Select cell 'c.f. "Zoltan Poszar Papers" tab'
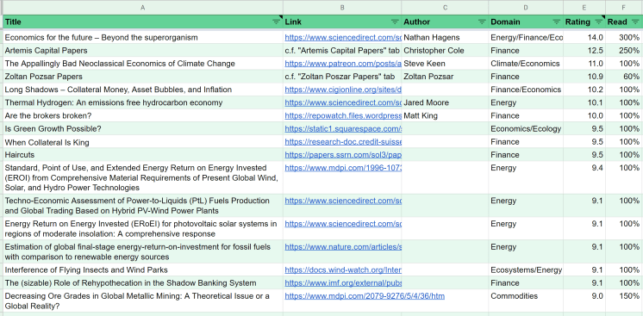The height and width of the screenshot is (316, 643). coord(342,77)
